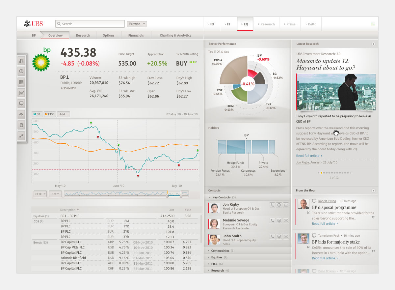
Task: Select the EQ section tab
Action: pos(245,24)
